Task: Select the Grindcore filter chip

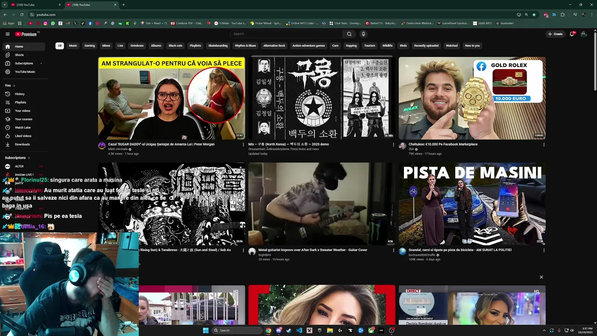Action: pos(137,46)
